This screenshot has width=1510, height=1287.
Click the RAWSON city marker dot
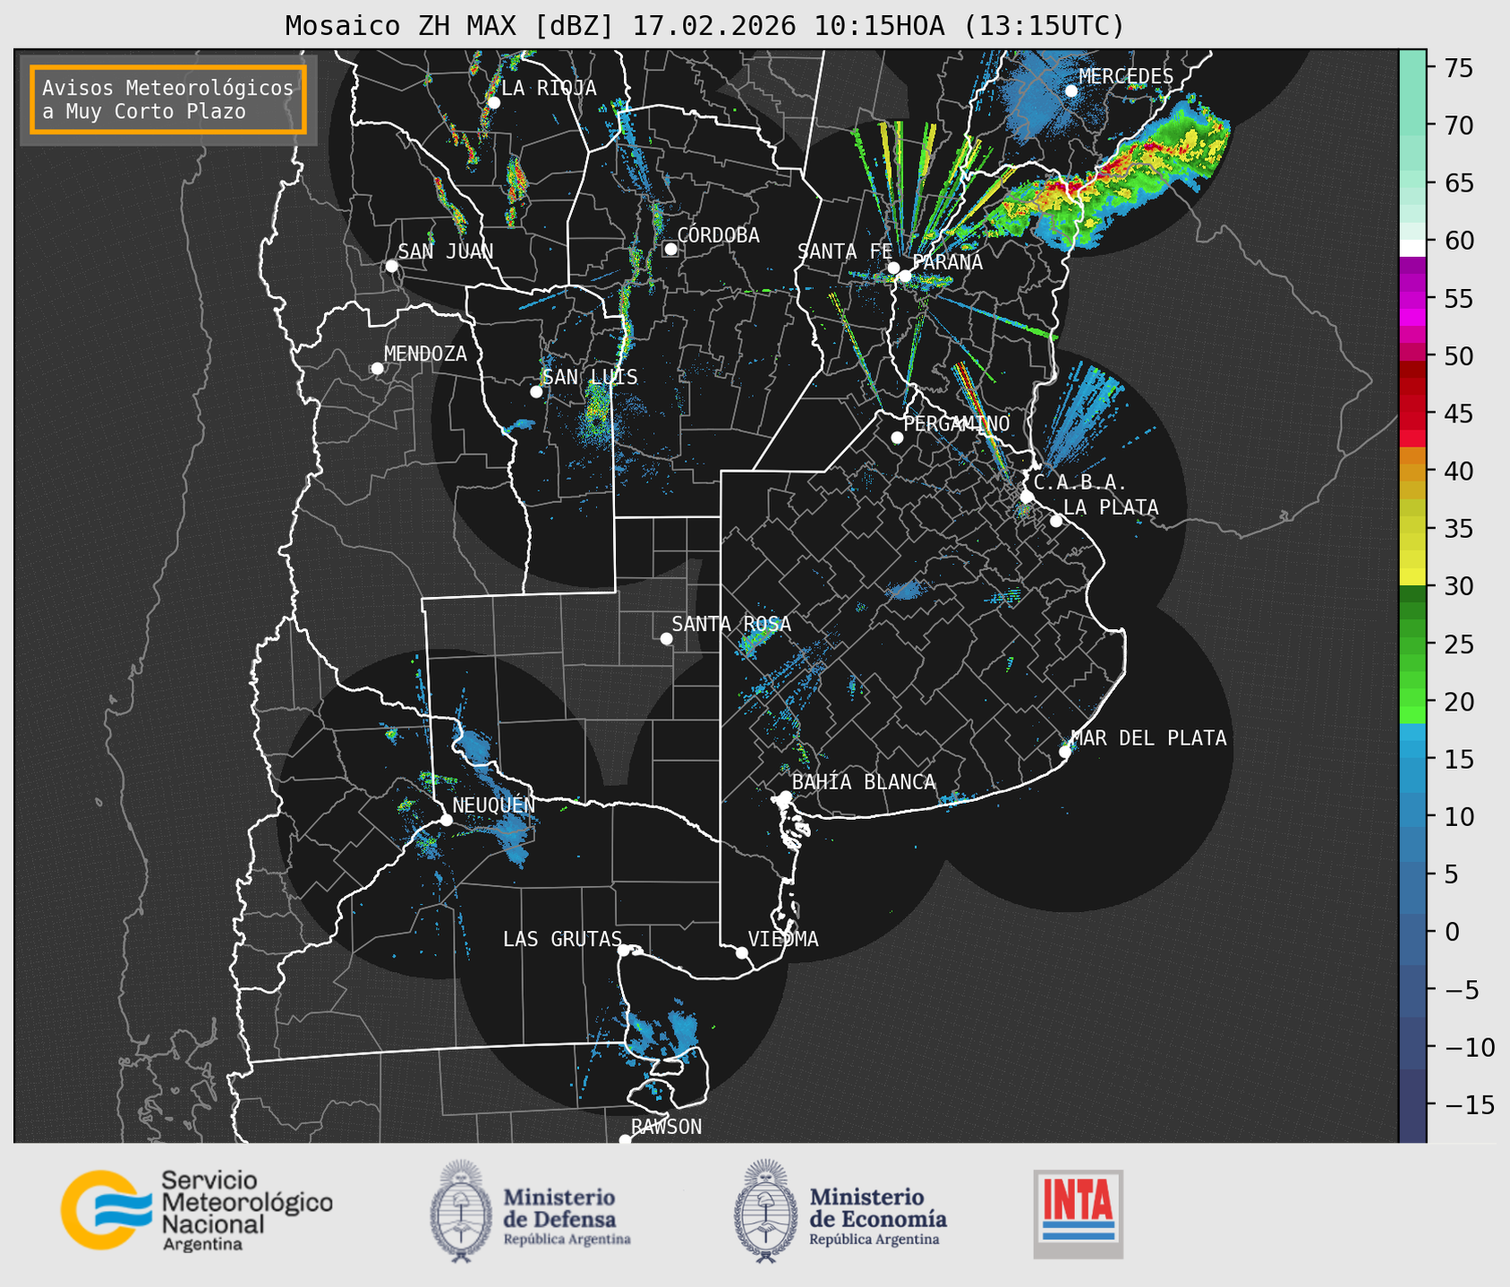[x=625, y=1140]
